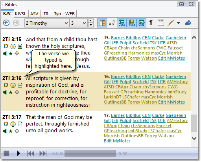Toggle the Ab superscript footnote markers

pyautogui.click(x=112, y=23)
